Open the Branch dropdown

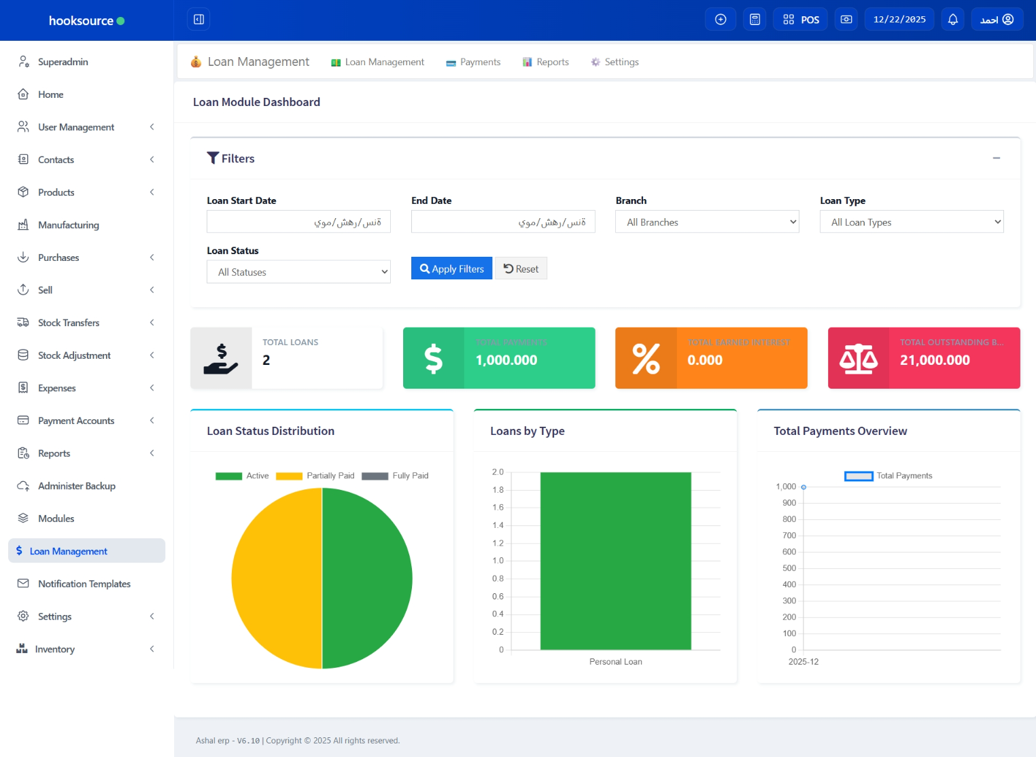click(707, 222)
